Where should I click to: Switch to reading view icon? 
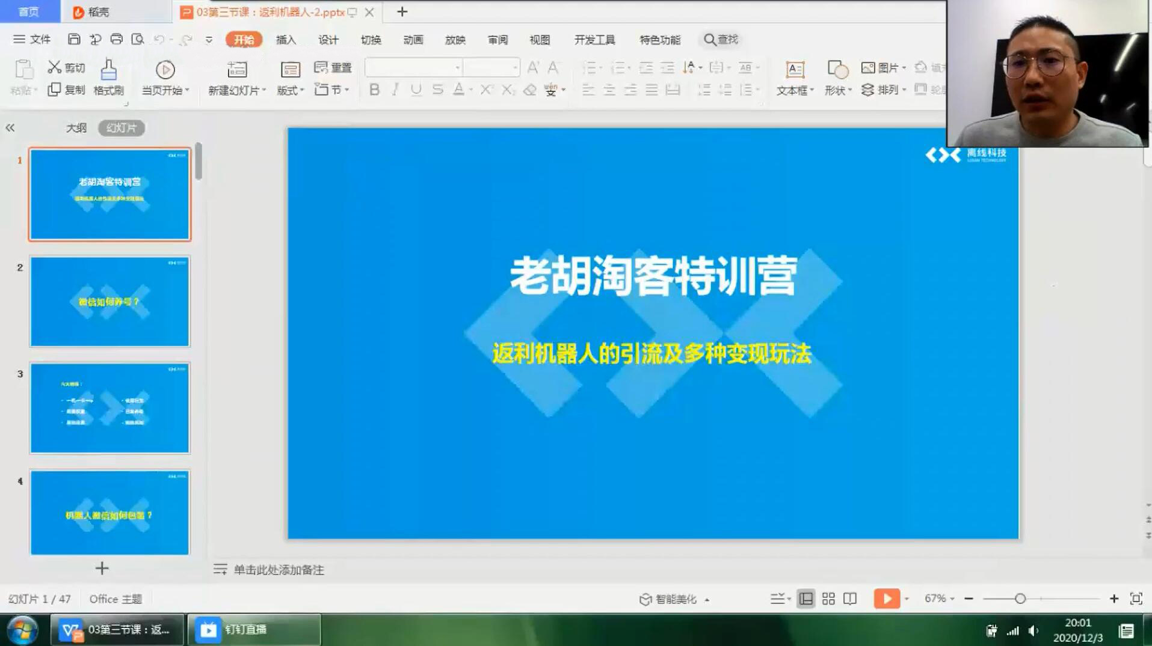click(850, 599)
